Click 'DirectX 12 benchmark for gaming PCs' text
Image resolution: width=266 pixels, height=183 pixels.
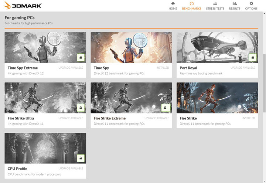(119, 73)
